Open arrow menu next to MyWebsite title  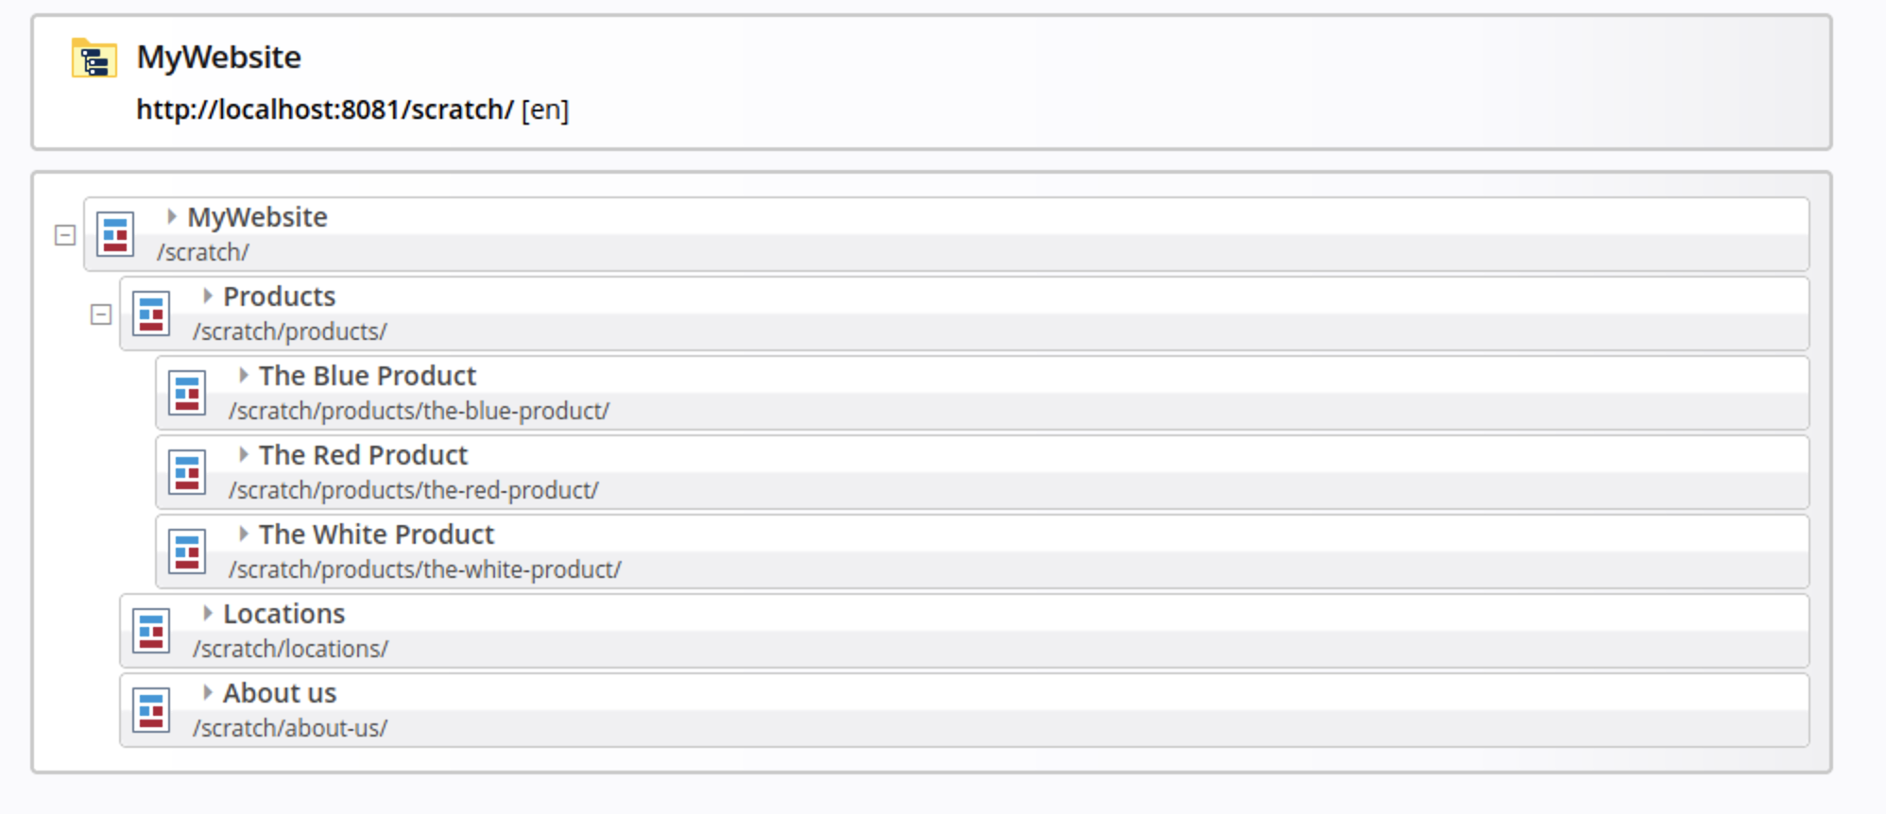click(171, 217)
